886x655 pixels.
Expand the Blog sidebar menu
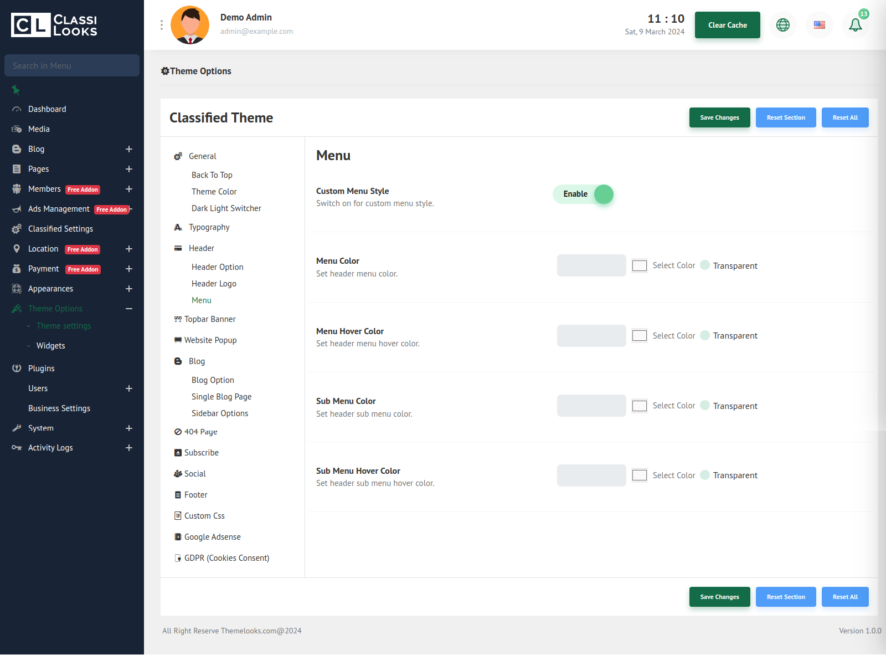[129, 149]
